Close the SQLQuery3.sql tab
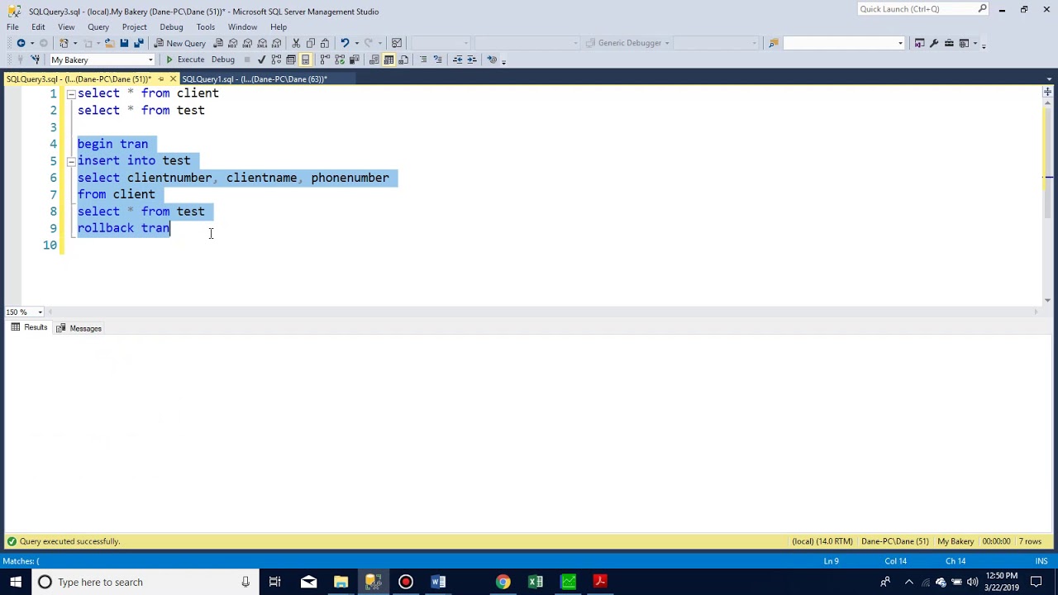 (x=173, y=79)
